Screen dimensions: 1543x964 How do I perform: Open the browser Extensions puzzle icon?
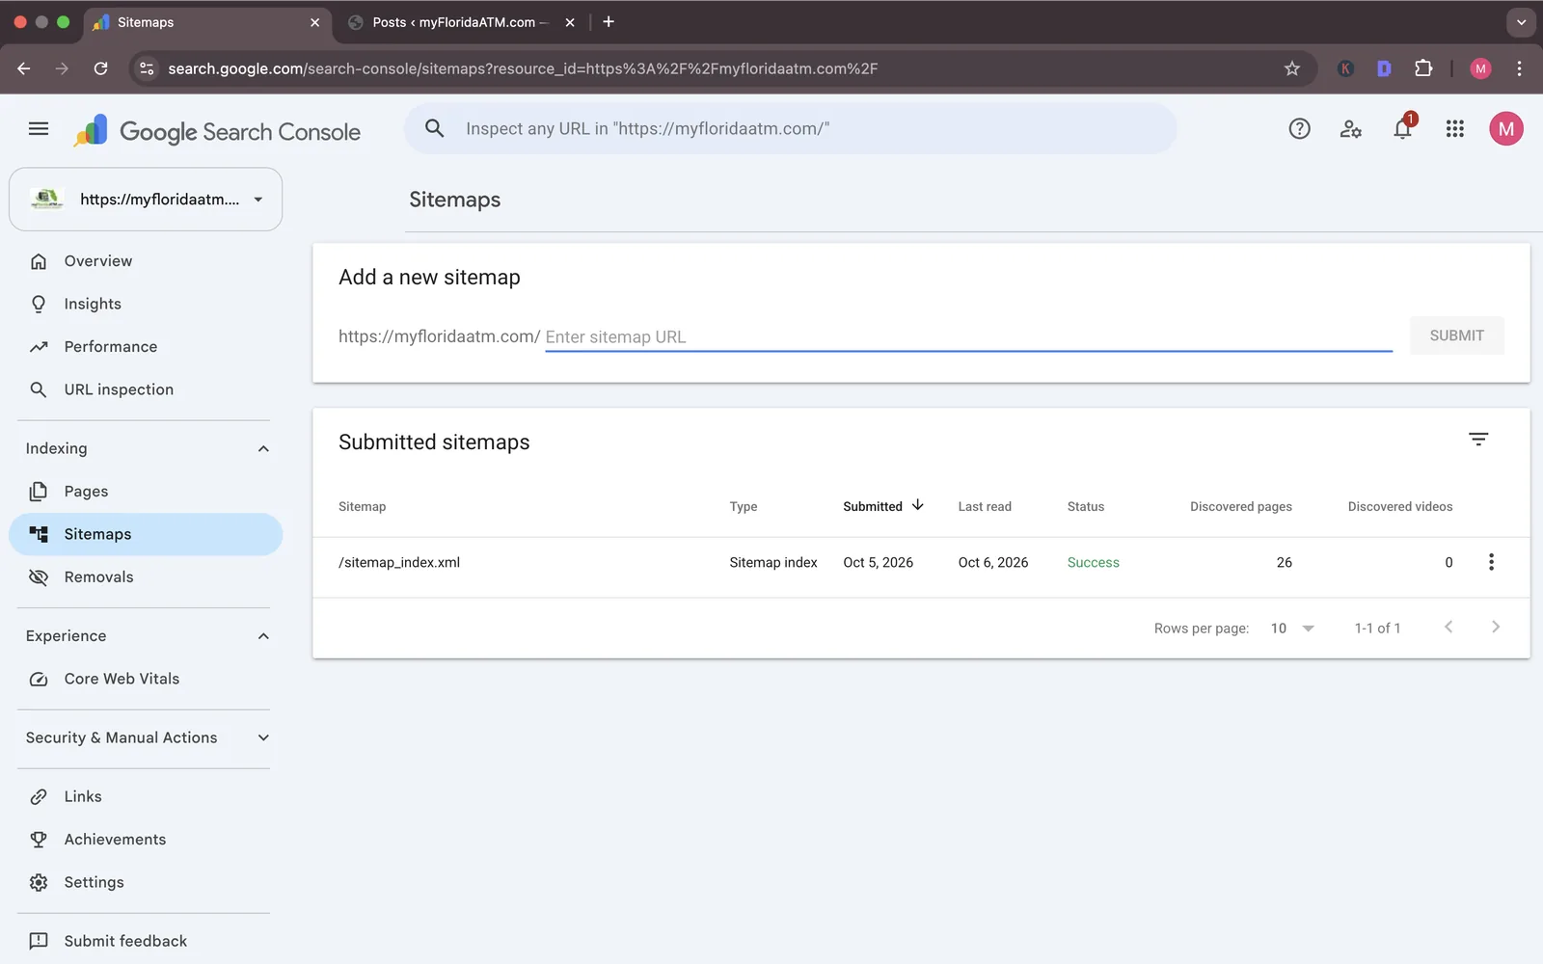click(x=1423, y=68)
